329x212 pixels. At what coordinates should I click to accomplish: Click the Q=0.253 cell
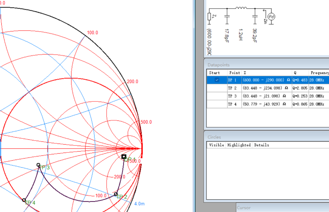[x=300, y=96]
